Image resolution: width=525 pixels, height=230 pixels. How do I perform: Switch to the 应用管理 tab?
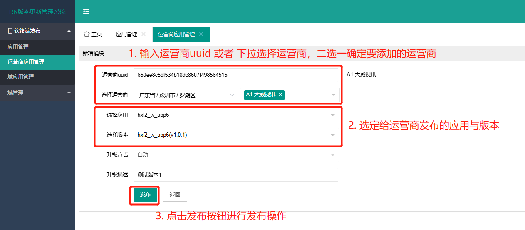tap(126, 34)
